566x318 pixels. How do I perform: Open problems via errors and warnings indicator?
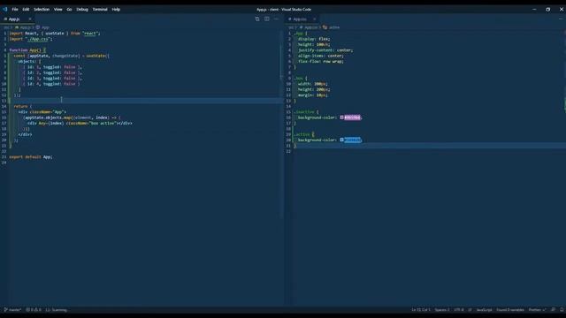click(34, 310)
